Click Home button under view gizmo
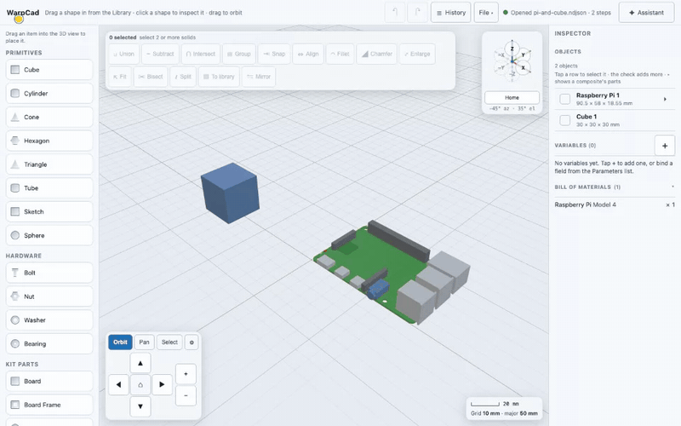 (x=512, y=97)
